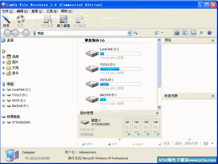The image size is (218, 164).
Task: Go forward with the navigation forward button
Action: 15,33
